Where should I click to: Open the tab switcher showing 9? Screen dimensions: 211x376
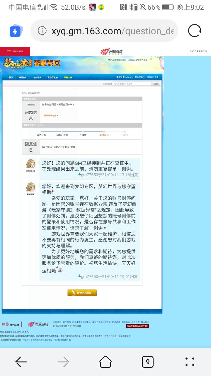click(x=148, y=362)
